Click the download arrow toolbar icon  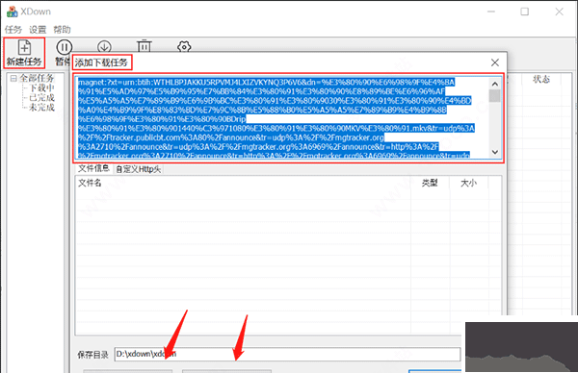pyautogui.click(x=104, y=46)
